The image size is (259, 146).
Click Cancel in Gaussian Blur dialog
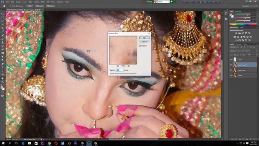pyautogui.click(x=144, y=41)
